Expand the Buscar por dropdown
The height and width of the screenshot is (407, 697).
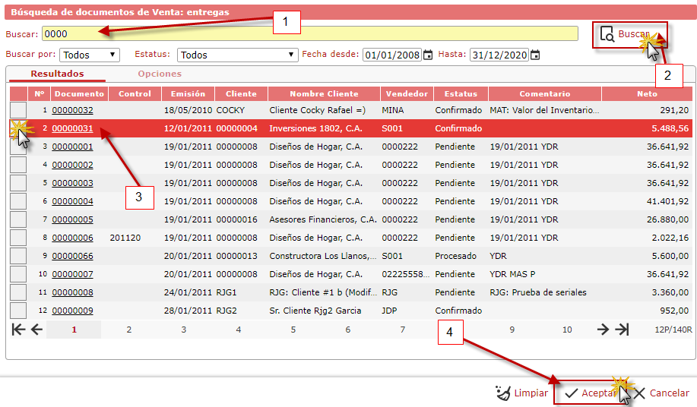[x=90, y=55]
